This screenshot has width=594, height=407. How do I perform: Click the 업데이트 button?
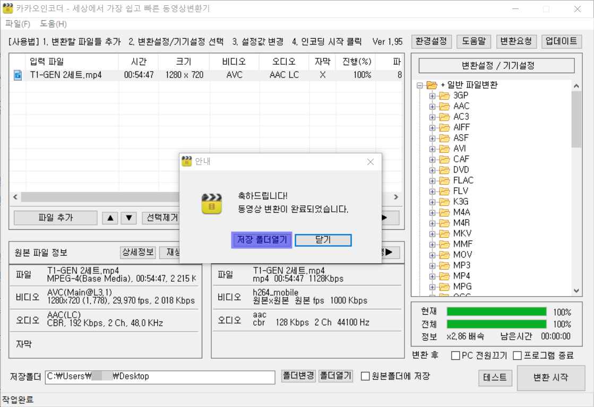[x=561, y=41]
